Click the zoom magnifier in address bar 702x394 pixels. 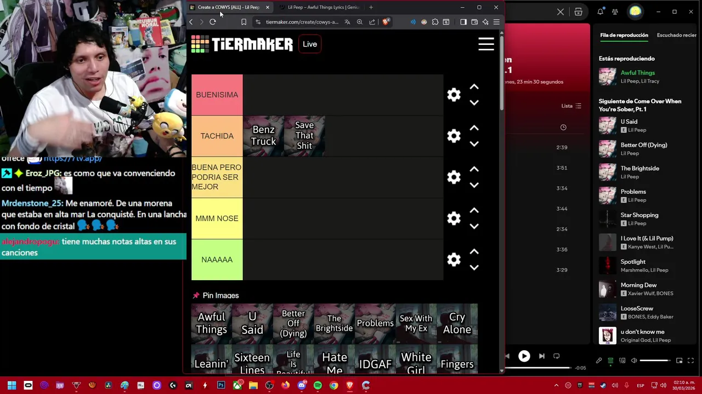pyautogui.click(x=360, y=22)
